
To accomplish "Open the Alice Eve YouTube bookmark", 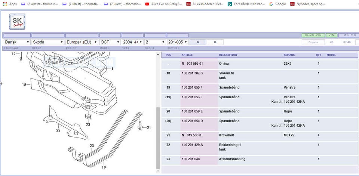I will tap(164, 4).
